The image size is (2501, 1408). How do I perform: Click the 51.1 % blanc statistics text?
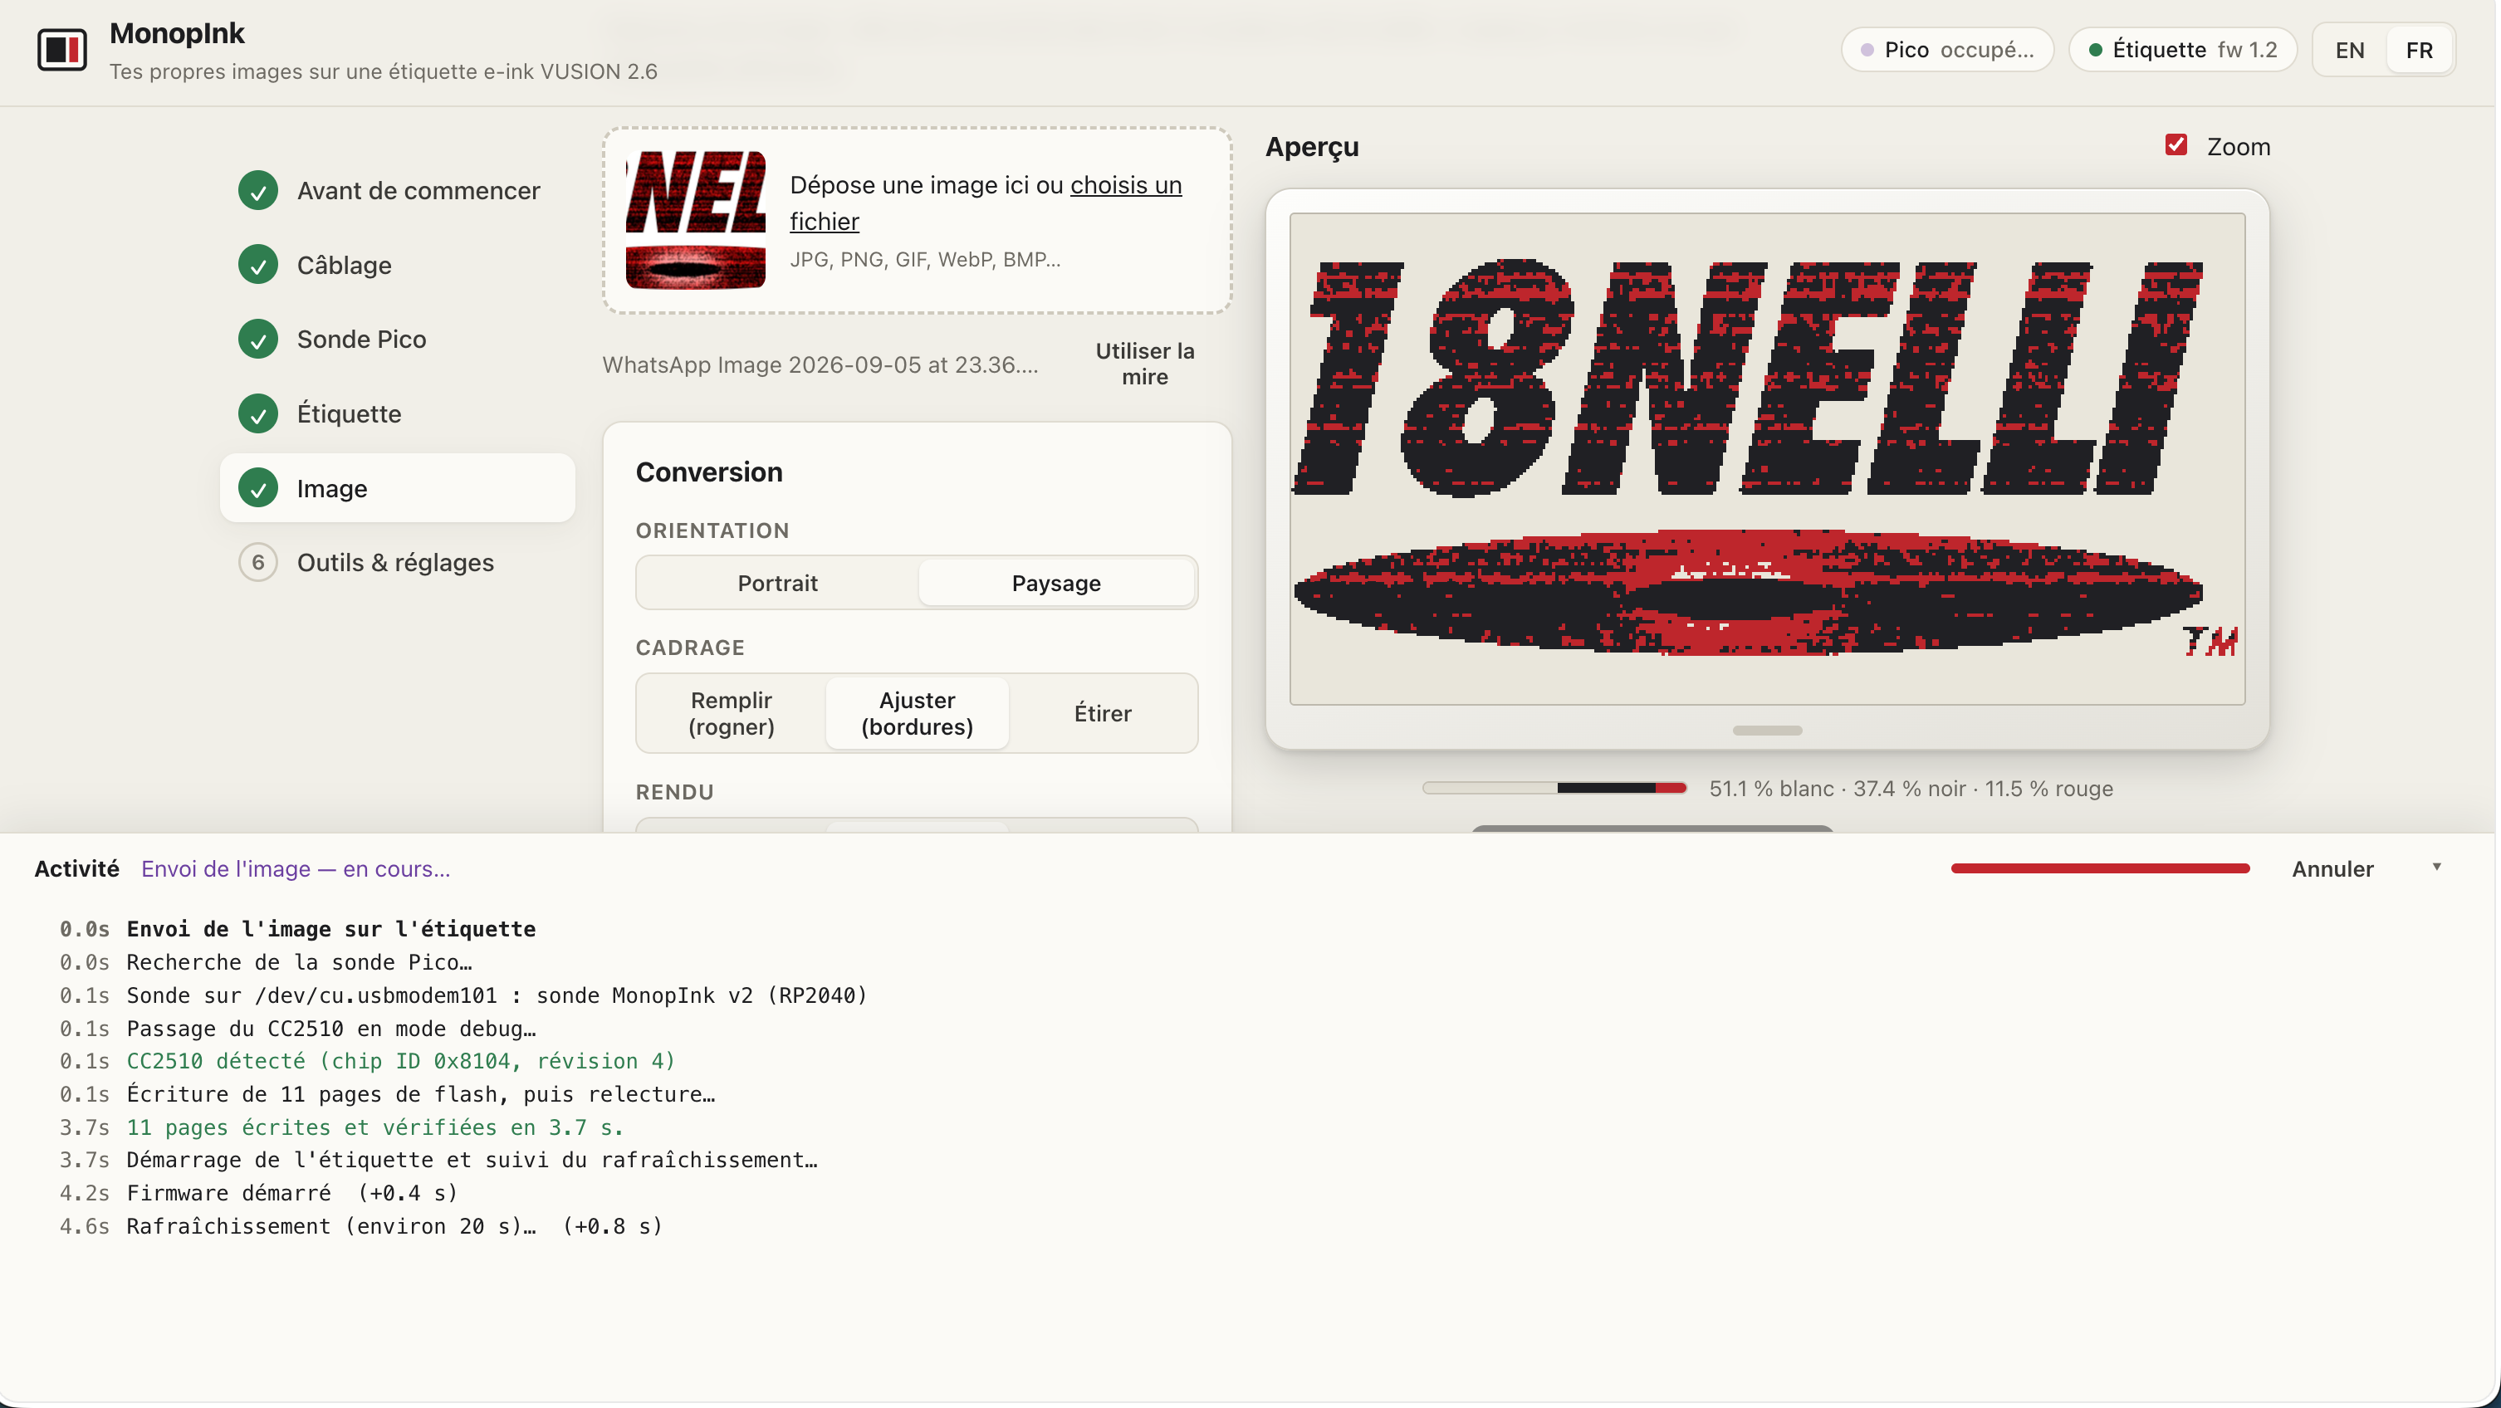[x=1911, y=789]
